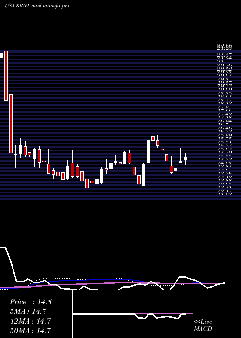Click the '<<Live MACD' label
Screen dimensions: 241x338
[x=203, y=325]
